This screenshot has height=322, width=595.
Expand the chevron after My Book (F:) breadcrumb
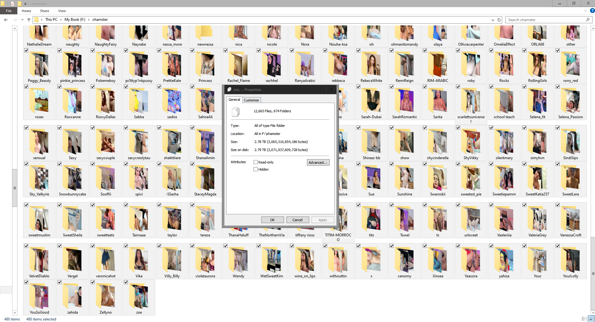(x=89, y=20)
